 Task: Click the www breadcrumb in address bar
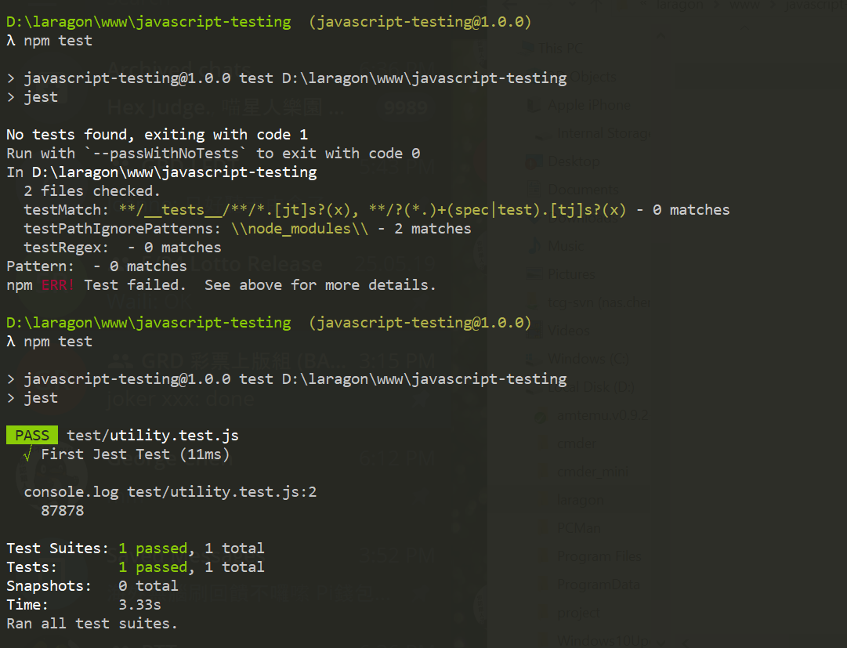tap(744, 5)
